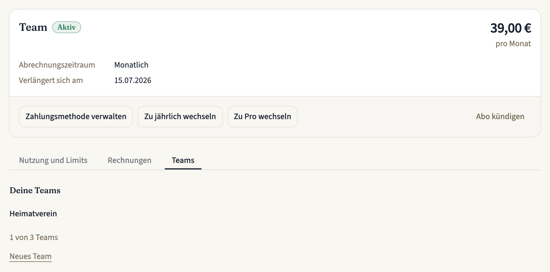The width and height of the screenshot is (550, 272).
Task: Click the 1 von 3 Teams counter
Action: (x=34, y=237)
